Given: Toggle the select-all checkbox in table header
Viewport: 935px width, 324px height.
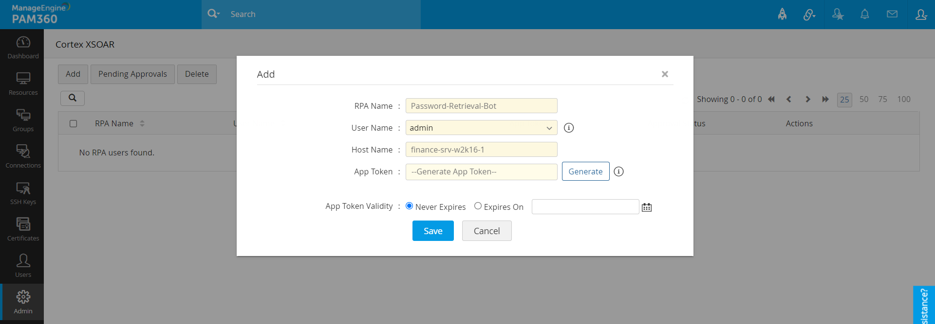Looking at the screenshot, I should [74, 123].
